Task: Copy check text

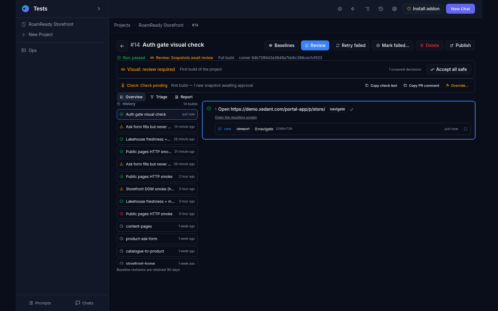Action: tap(381, 86)
